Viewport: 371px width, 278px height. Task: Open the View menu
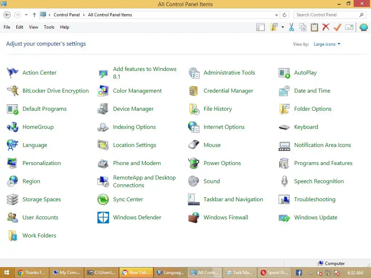[x=33, y=27]
